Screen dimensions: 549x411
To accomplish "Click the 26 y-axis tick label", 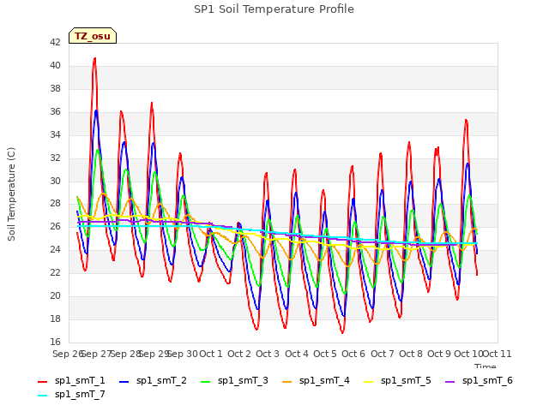I will tap(55, 226).
